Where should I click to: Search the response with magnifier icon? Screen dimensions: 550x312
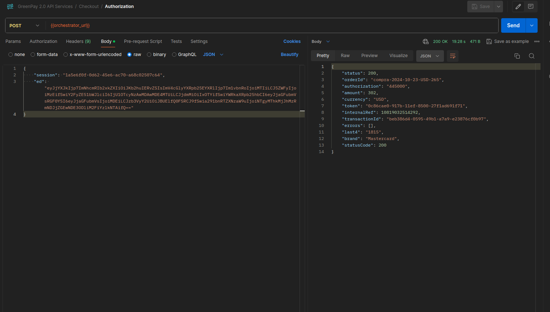[531, 56]
